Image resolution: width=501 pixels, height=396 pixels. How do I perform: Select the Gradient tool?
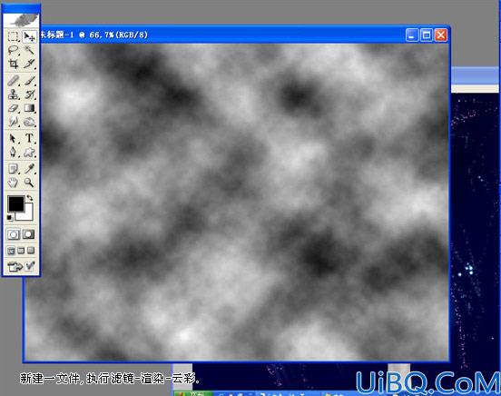pyautogui.click(x=29, y=108)
